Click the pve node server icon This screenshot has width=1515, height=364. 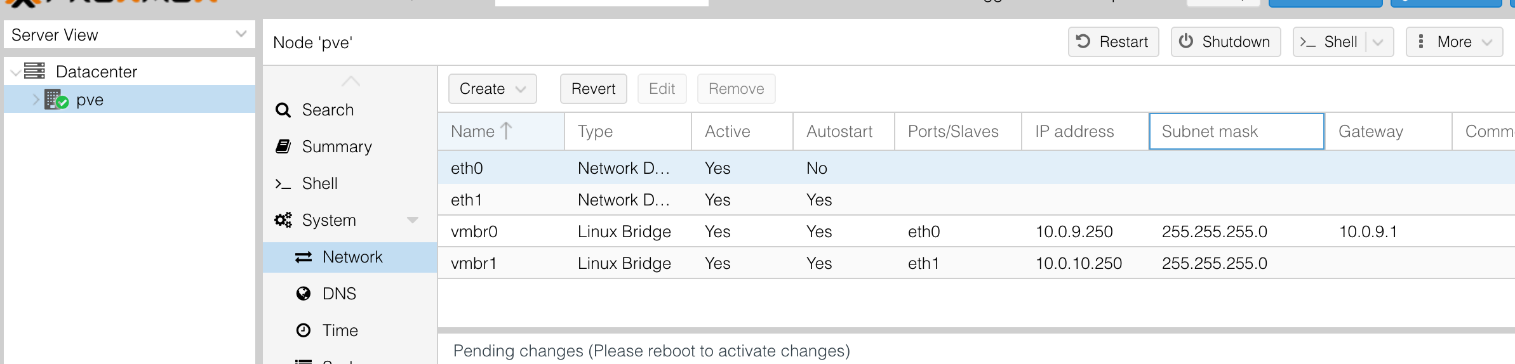click(x=56, y=100)
